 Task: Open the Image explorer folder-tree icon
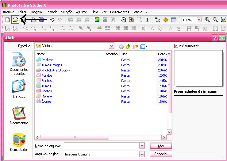(x=157, y=20)
